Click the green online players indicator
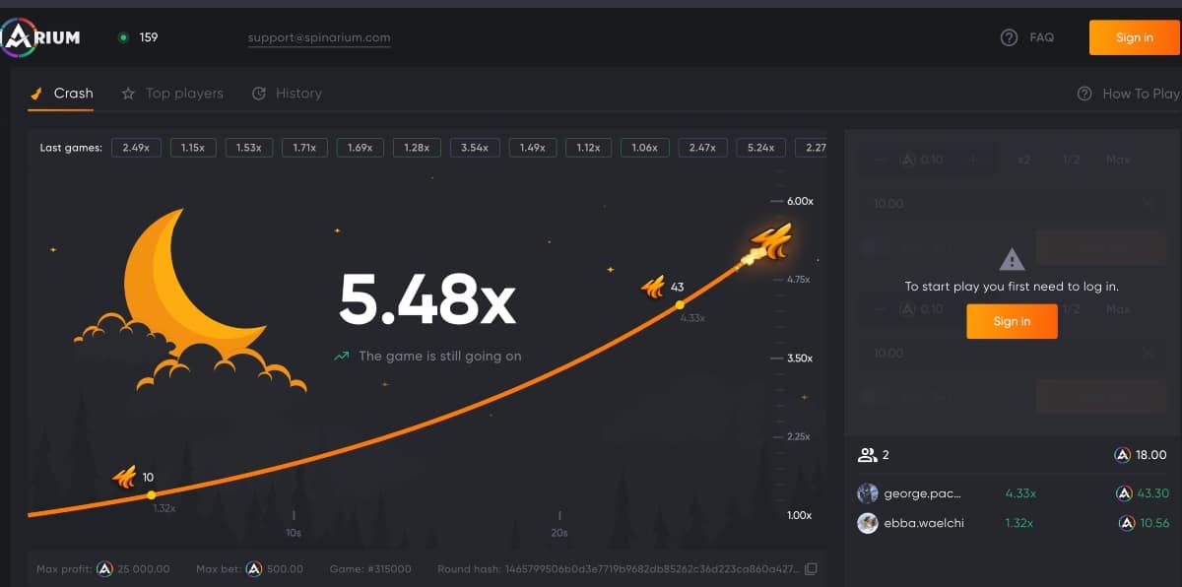This screenshot has width=1182, height=587. (x=123, y=37)
